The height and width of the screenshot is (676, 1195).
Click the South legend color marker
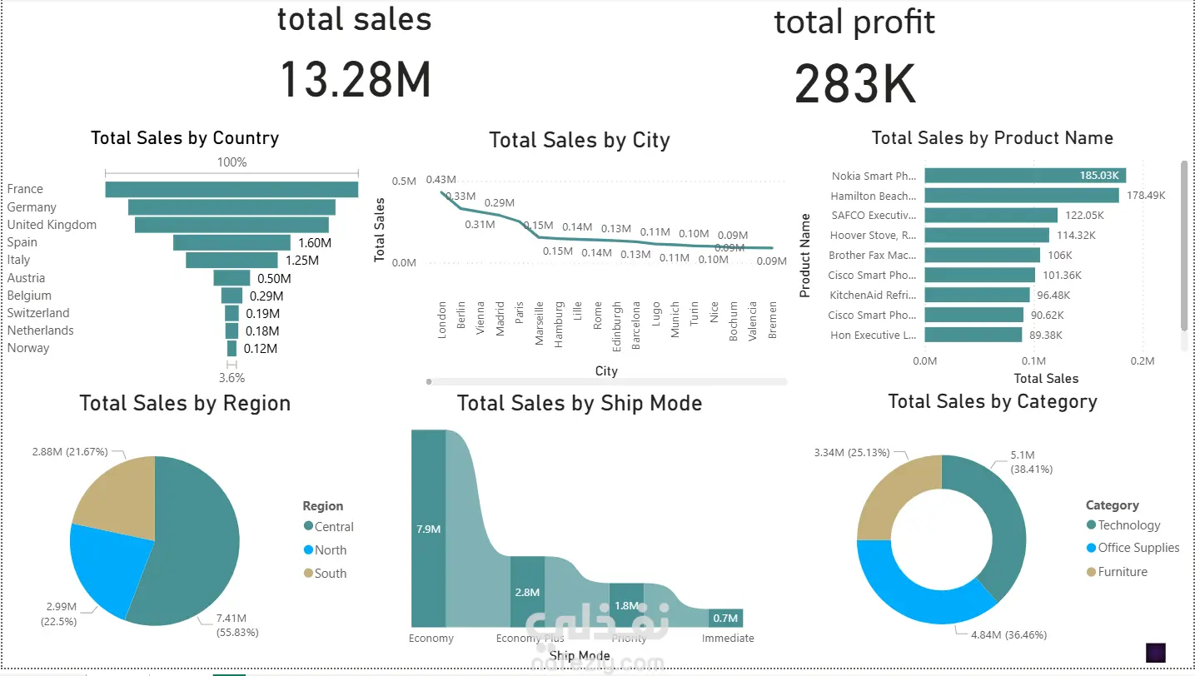308,573
